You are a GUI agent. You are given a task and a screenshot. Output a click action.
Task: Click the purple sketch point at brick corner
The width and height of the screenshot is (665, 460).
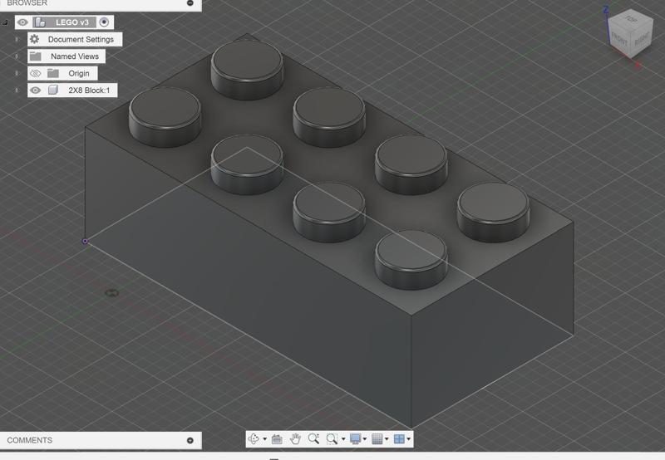point(85,241)
